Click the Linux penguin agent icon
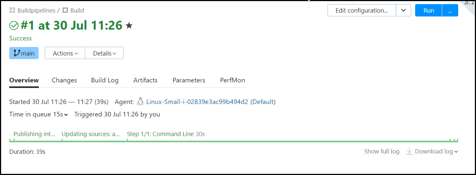 point(140,102)
